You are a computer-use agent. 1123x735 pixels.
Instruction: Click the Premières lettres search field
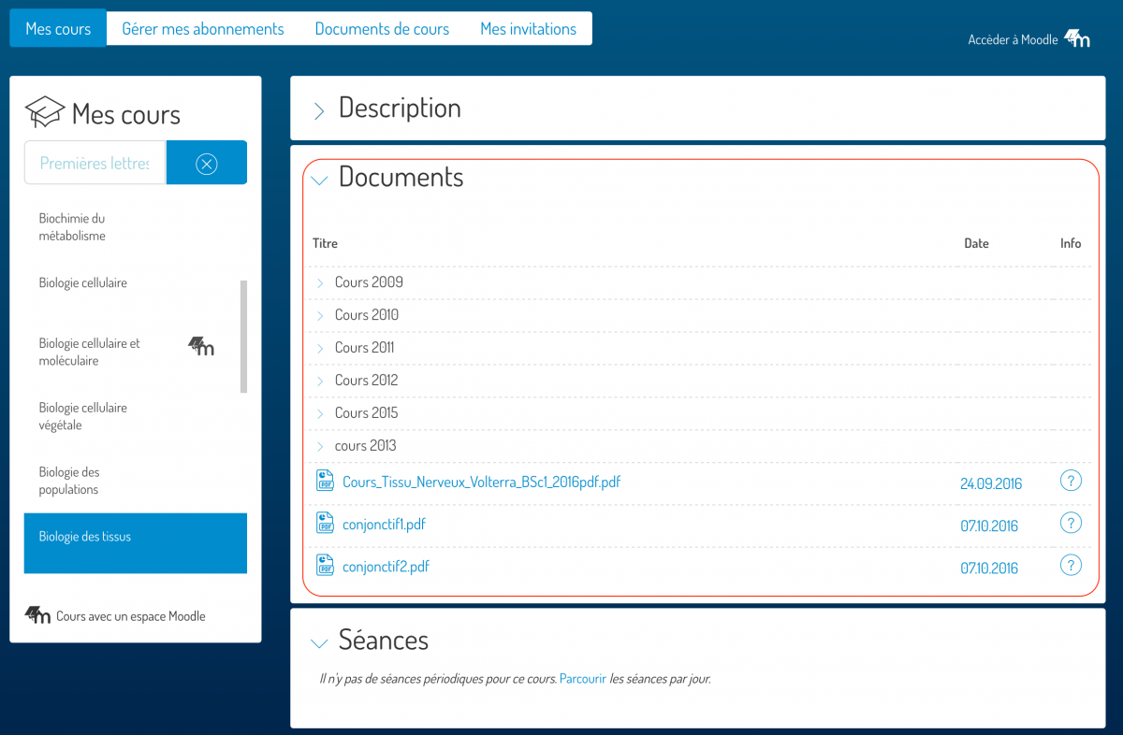tap(95, 164)
